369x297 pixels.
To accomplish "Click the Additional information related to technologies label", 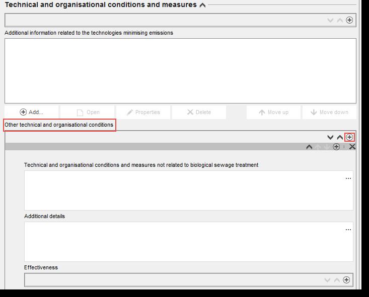I will tap(89, 33).
